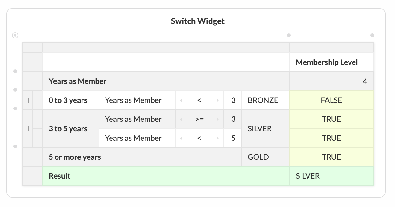The image size is (395, 207).
Task: Click drag handle of the >= 3 condition row
Action: [38, 119]
